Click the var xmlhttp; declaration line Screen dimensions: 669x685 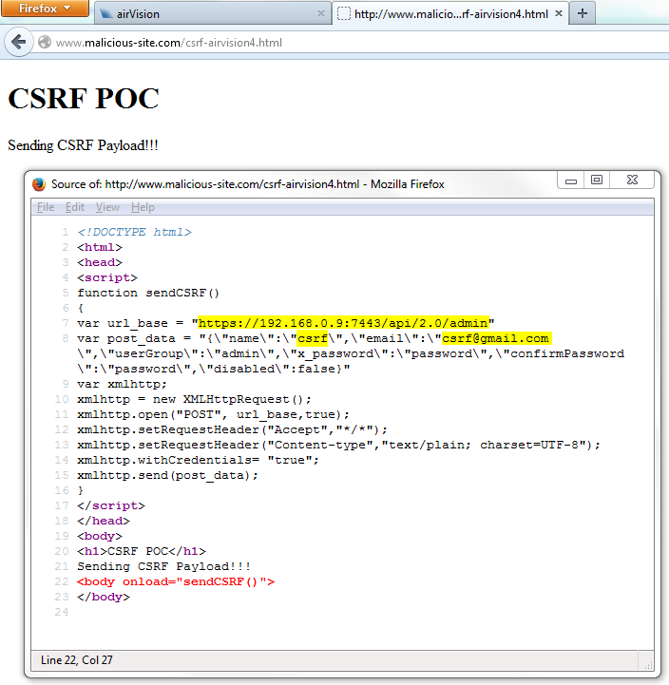(x=122, y=384)
